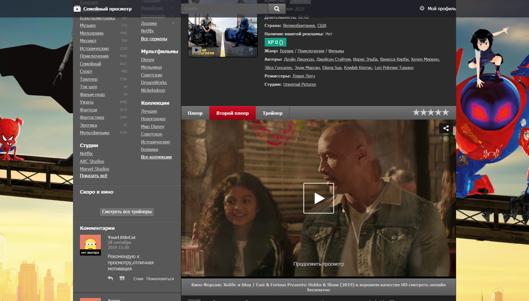Click the Смотреть все трейлеры button
Screen dimensions: 529x301
point(127,212)
